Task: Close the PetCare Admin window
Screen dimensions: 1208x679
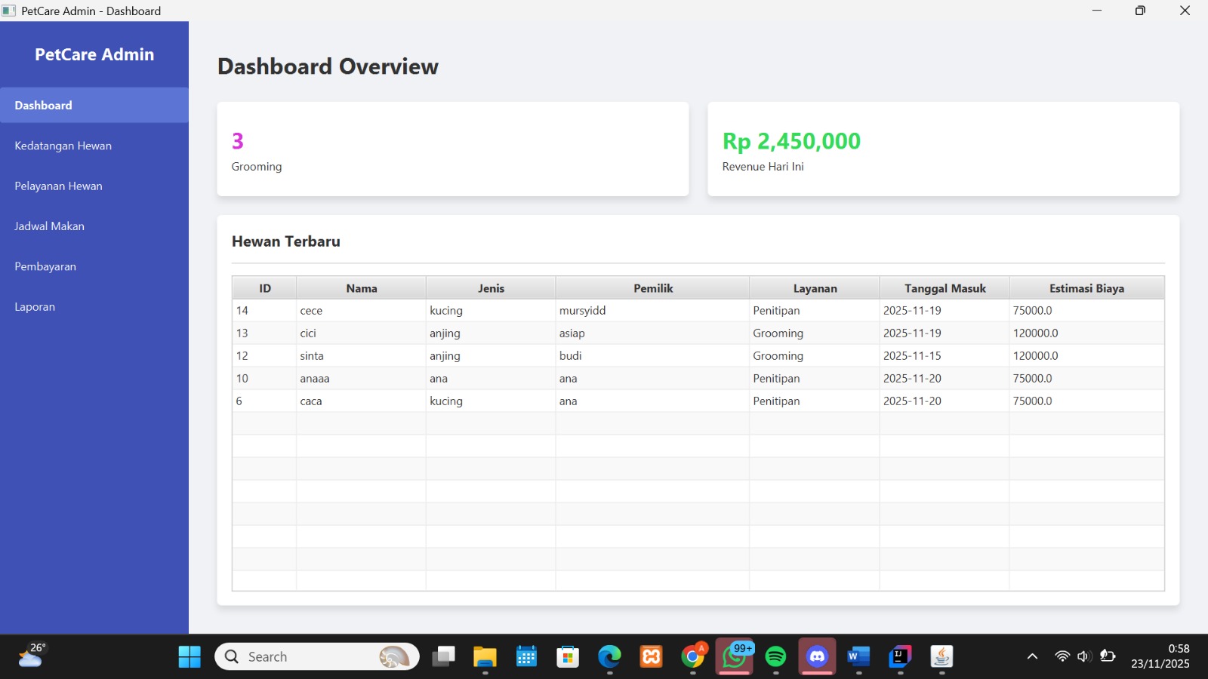Action: click(1185, 11)
